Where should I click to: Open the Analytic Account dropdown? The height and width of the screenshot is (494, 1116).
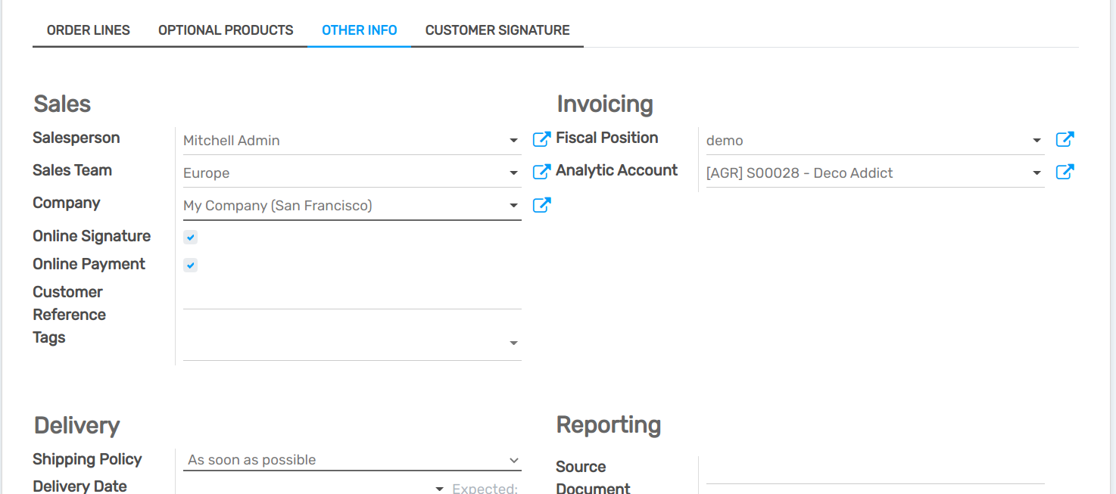(1037, 173)
